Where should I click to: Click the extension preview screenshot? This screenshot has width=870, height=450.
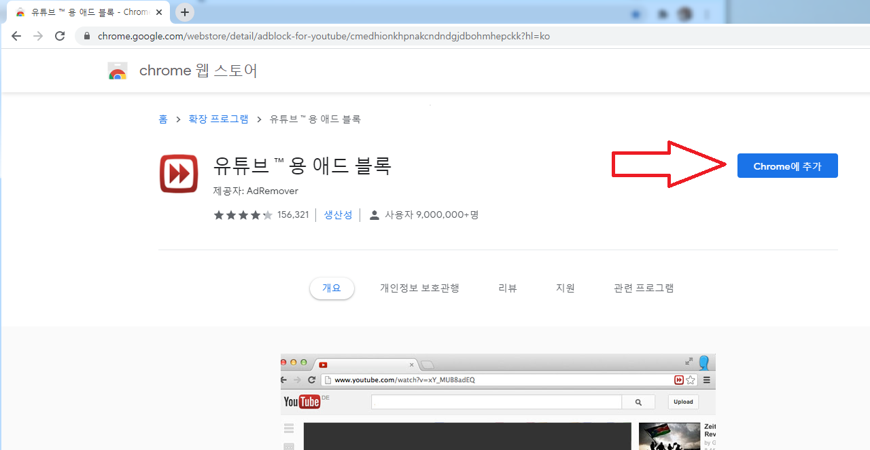pos(498,402)
